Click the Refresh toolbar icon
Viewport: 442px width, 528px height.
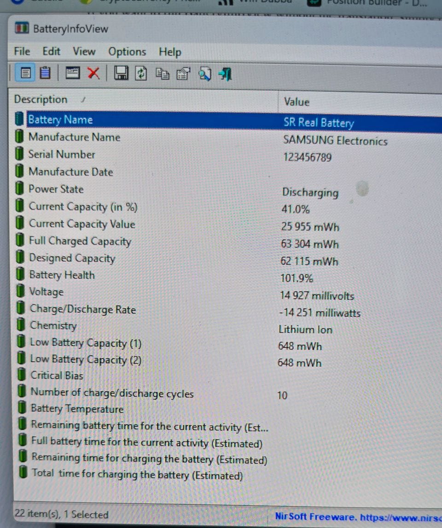click(141, 73)
